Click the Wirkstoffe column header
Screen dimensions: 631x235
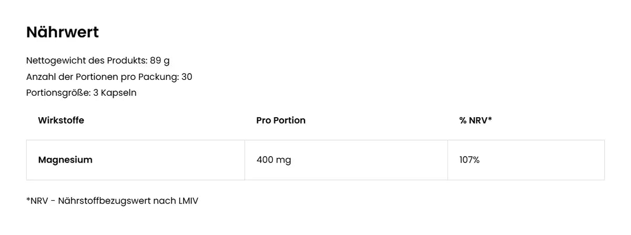pyautogui.click(x=61, y=120)
